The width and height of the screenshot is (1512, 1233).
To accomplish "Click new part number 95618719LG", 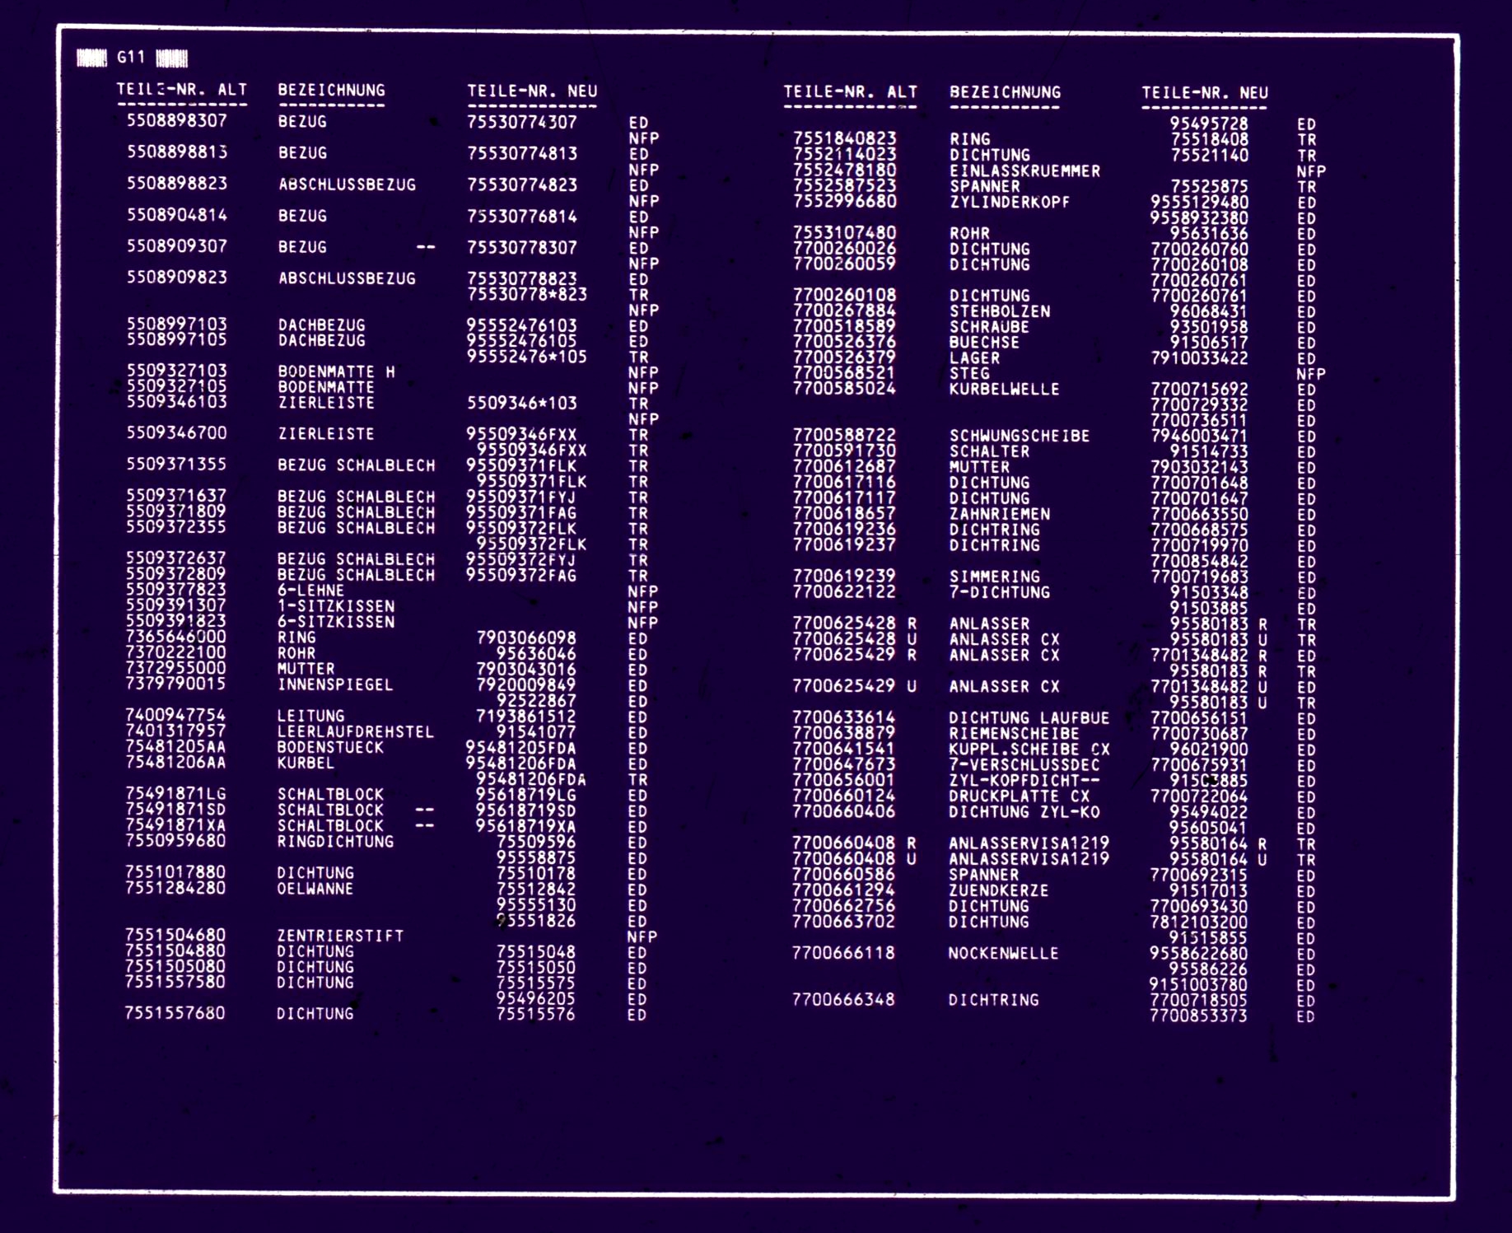I will point(527,795).
